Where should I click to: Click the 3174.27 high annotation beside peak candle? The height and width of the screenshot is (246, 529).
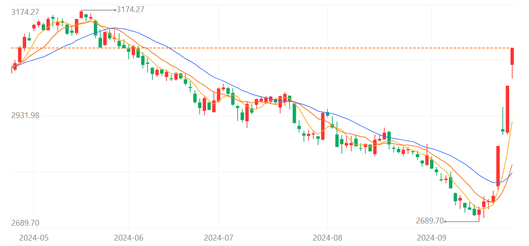pos(130,9)
